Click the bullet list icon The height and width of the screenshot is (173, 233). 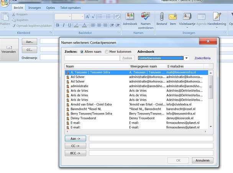pyautogui.click(x=100, y=16)
